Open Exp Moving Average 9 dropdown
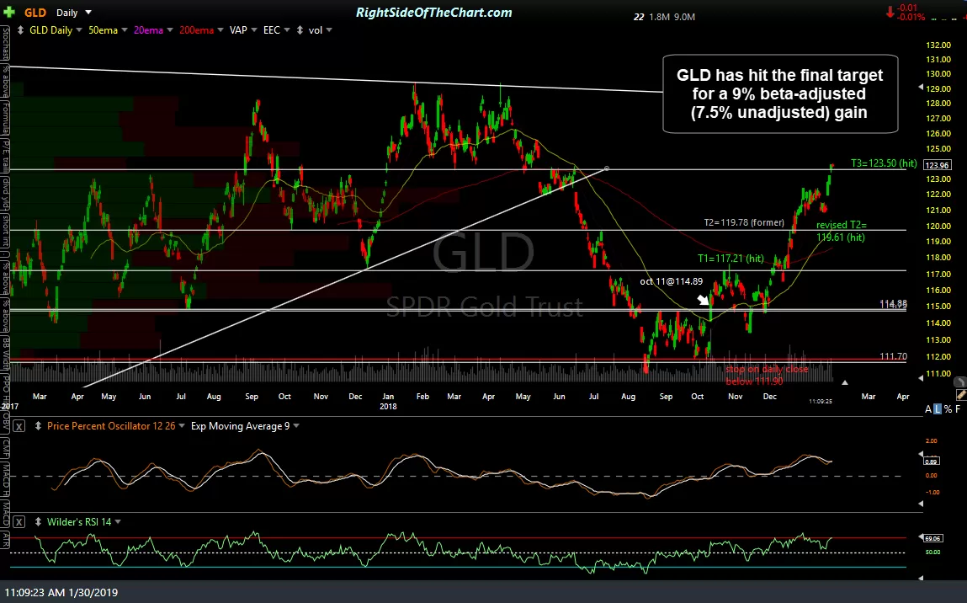 click(296, 426)
